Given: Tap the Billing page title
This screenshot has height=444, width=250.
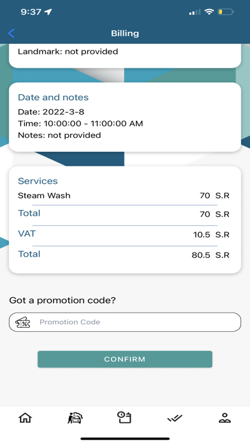Looking at the screenshot, I should pyautogui.click(x=125, y=33).
